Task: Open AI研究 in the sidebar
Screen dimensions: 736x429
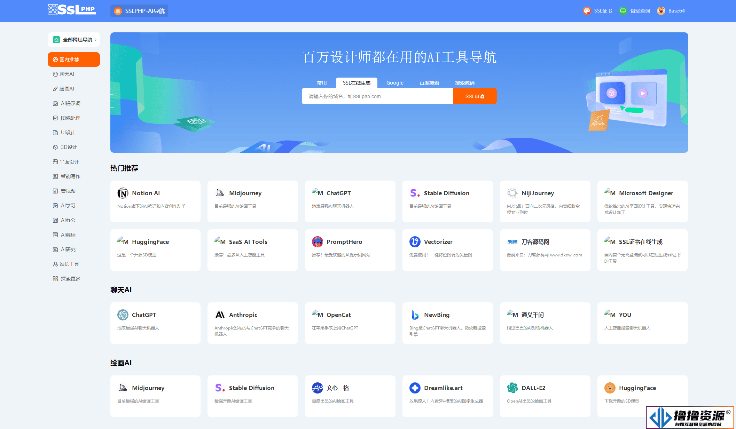Action: click(x=74, y=249)
